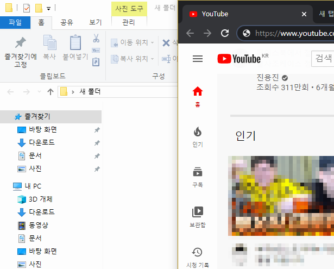Open the Customize Quick Access Toolbar dropdown arrow

(x=48, y=9)
